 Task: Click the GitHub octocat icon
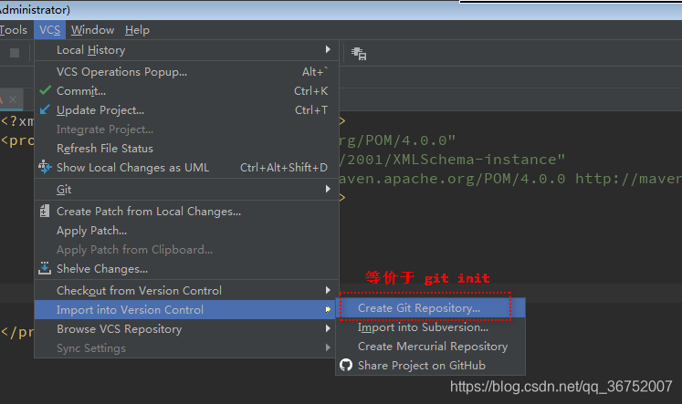346,365
